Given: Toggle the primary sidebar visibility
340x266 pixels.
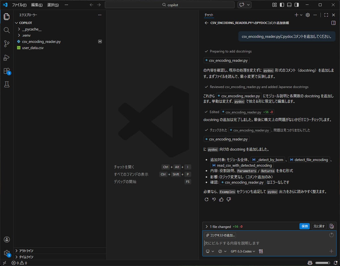Looking at the screenshot, I should pyautogui.click(x=282, y=5).
